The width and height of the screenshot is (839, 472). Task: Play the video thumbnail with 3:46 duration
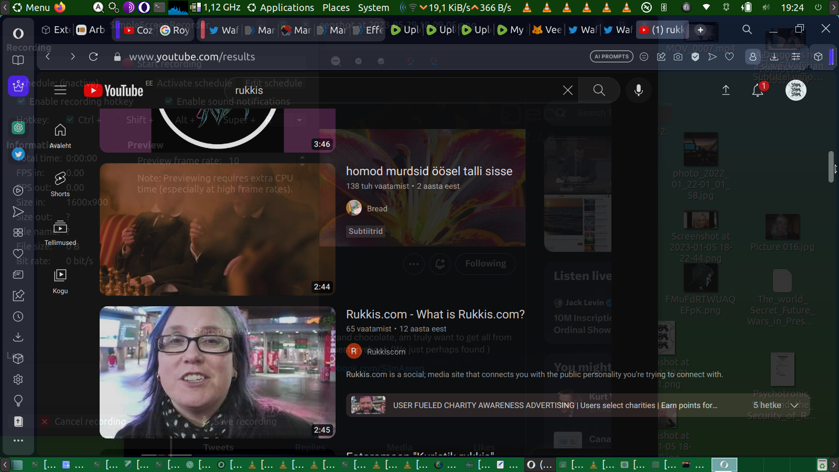coord(218,131)
